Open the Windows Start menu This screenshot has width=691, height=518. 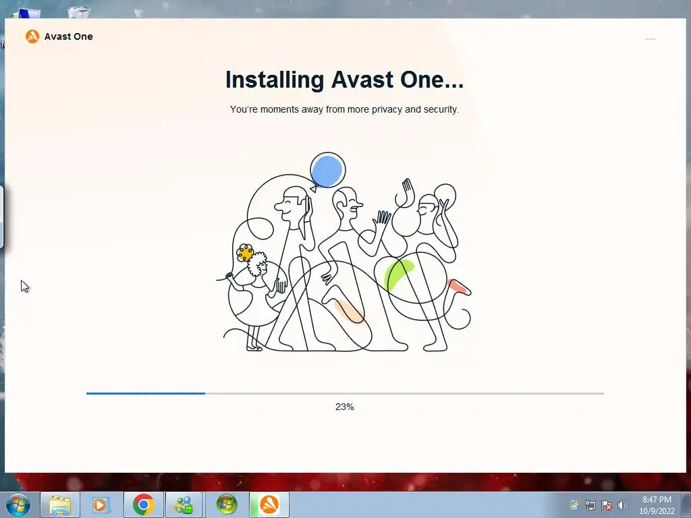pyautogui.click(x=18, y=505)
